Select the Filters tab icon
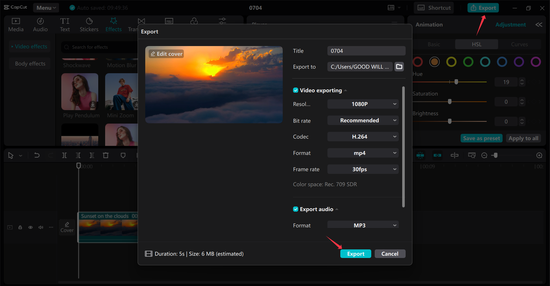550x286 pixels. click(x=194, y=21)
